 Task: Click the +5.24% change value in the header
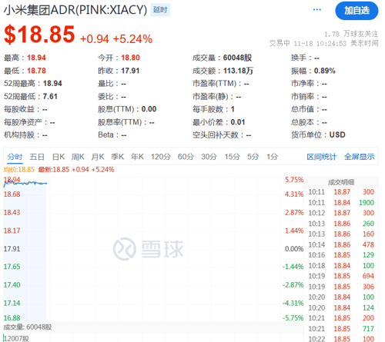(132, 39)
